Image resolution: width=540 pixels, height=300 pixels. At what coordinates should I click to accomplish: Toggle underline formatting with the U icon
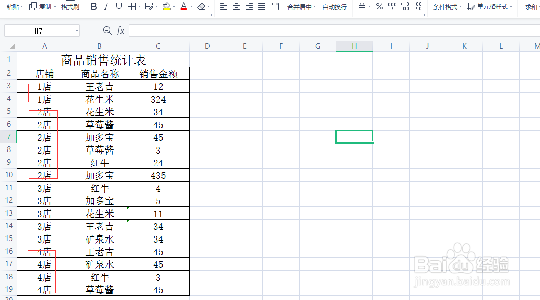119,6
